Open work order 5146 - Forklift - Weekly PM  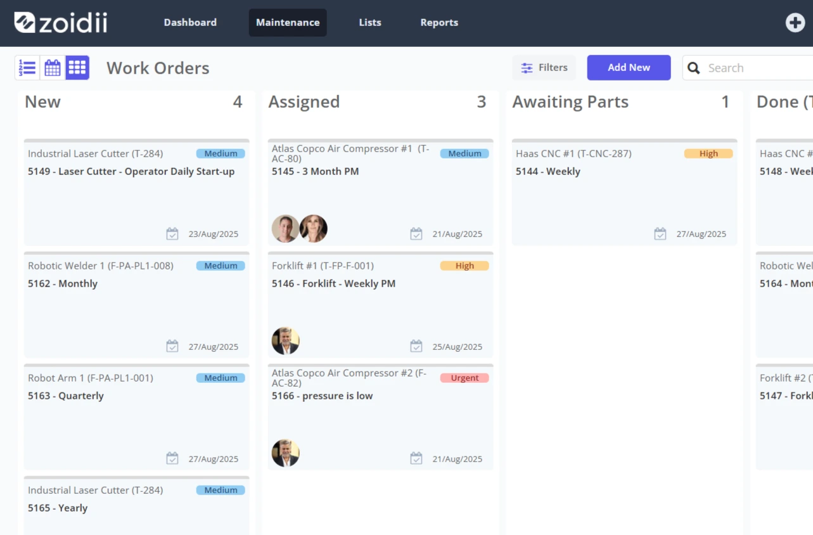[x=334, y=283]
